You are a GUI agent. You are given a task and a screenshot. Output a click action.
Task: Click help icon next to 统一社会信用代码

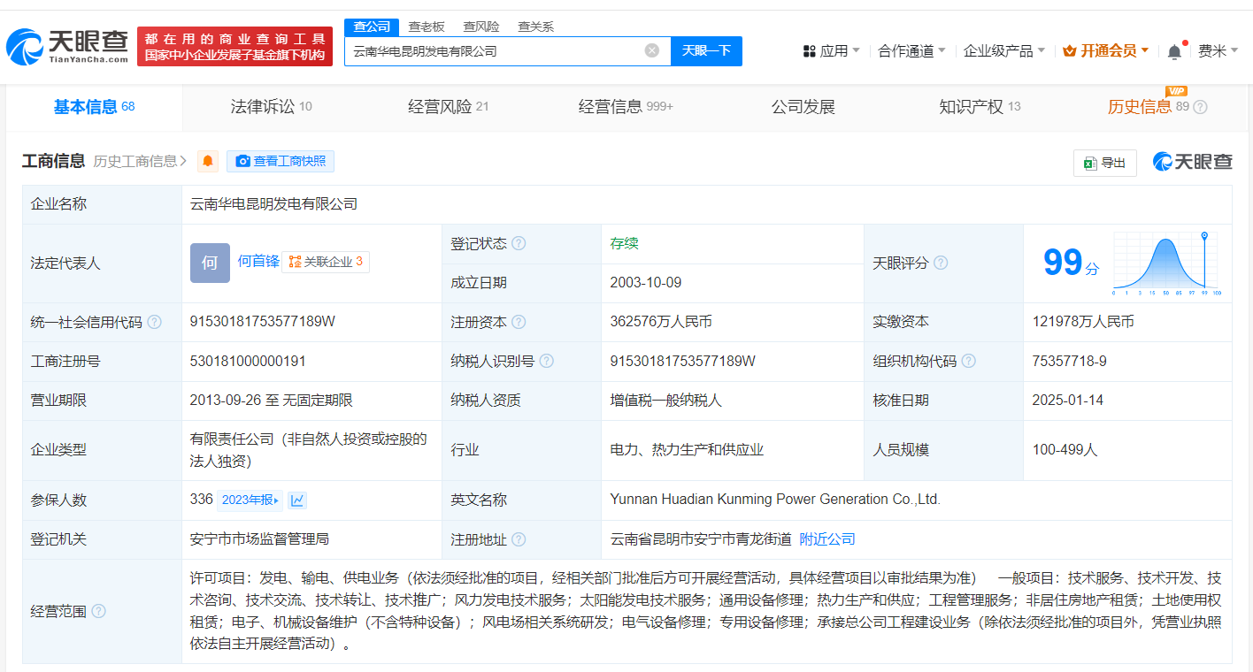point(155,322)
